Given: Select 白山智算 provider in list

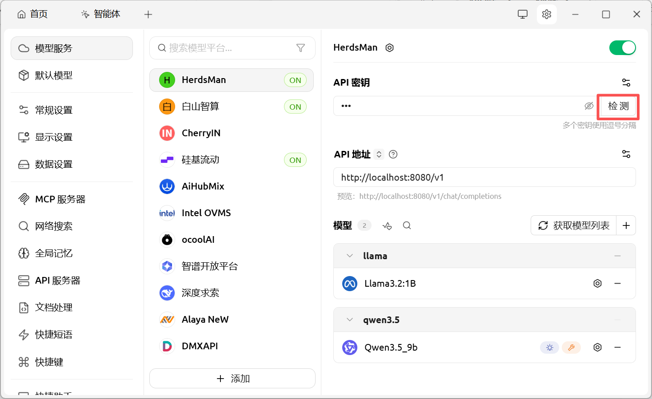Looking at the screenshot, I should coord(232,107).
